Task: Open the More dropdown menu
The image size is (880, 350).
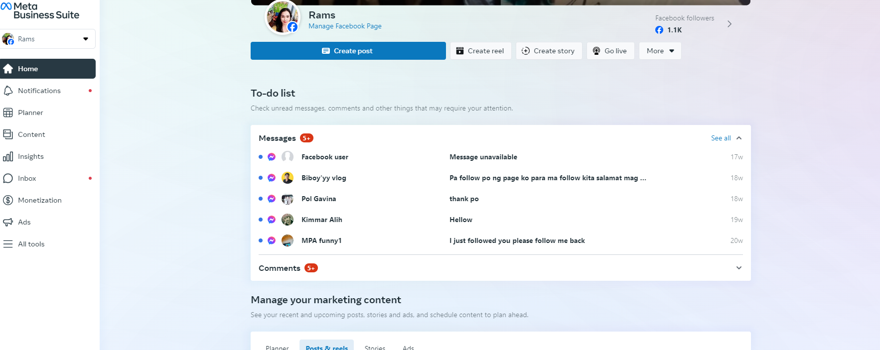Action: [x=660, y=51]
